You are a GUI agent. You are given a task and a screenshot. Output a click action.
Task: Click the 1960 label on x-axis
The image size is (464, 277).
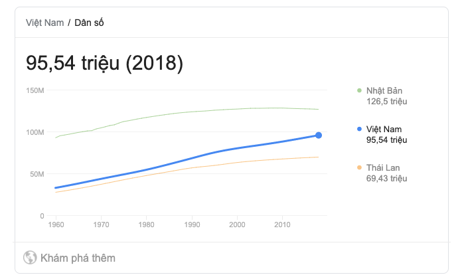click(x=56, y=225)
